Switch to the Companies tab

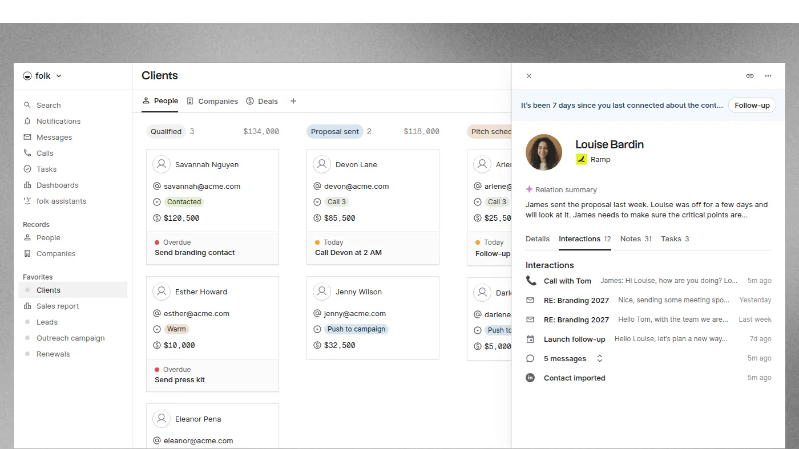(x=212, y=101)
